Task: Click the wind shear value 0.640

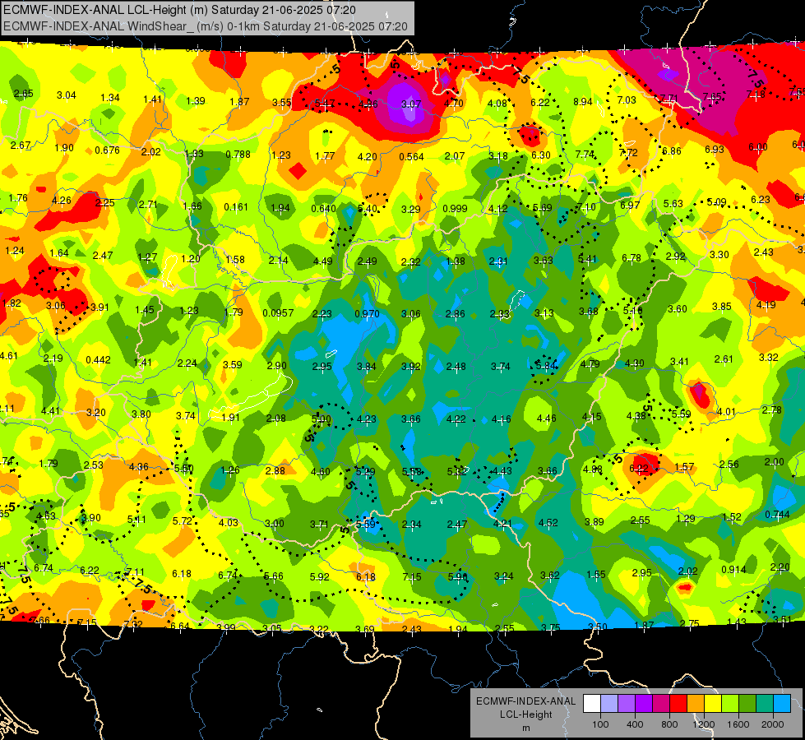Action: point(323,209)
